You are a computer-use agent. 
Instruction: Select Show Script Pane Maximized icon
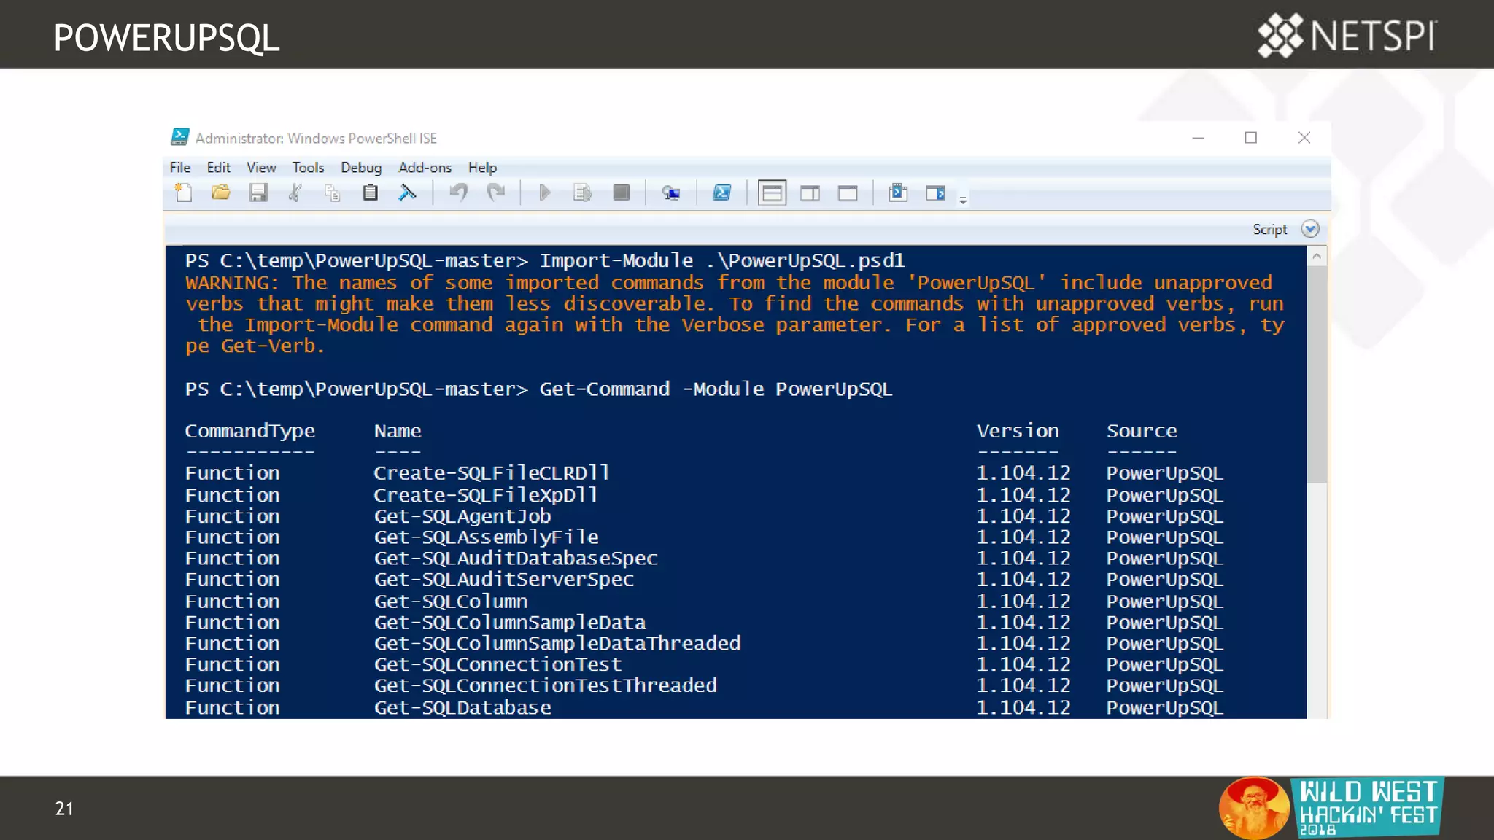848,193
